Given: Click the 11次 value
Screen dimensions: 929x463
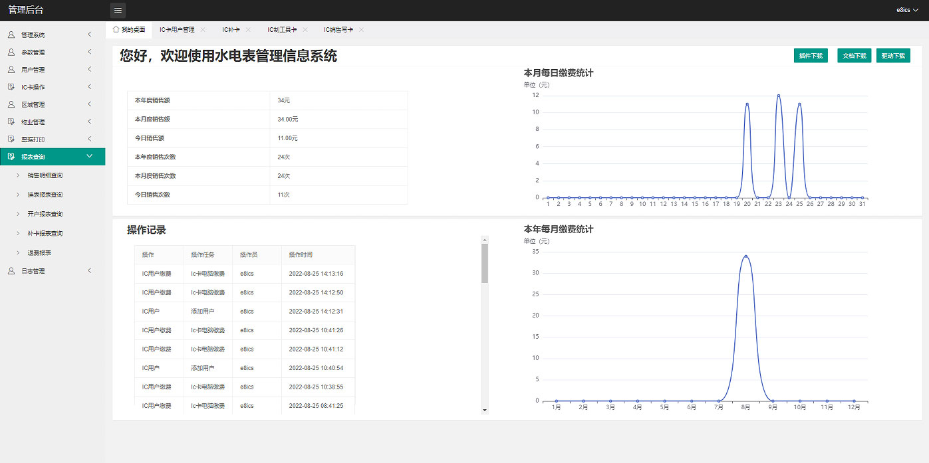Looking at the screenshot, I should pyautogui.click(x=284, y=195).
